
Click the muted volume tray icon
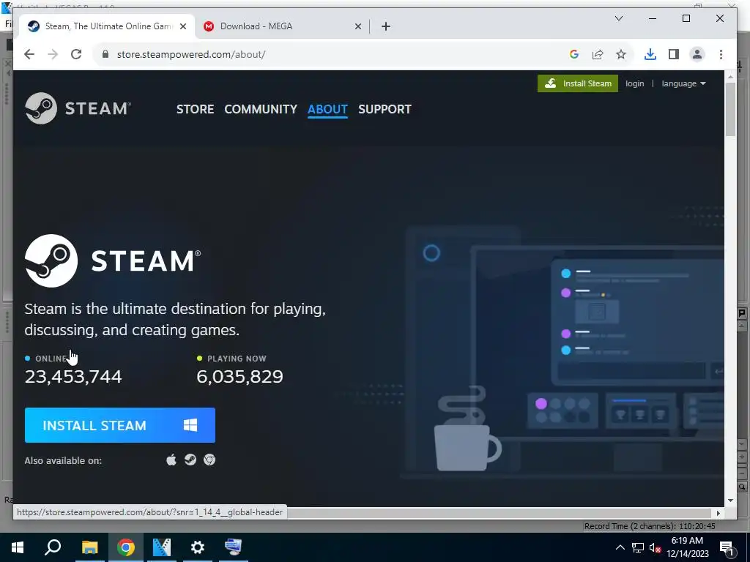pos(656,547)
